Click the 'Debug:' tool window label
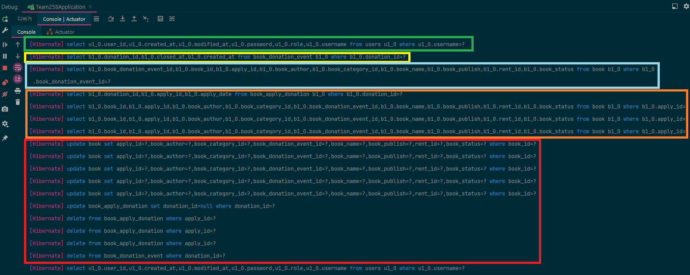 pyautogui.click(x=10, y=7)
